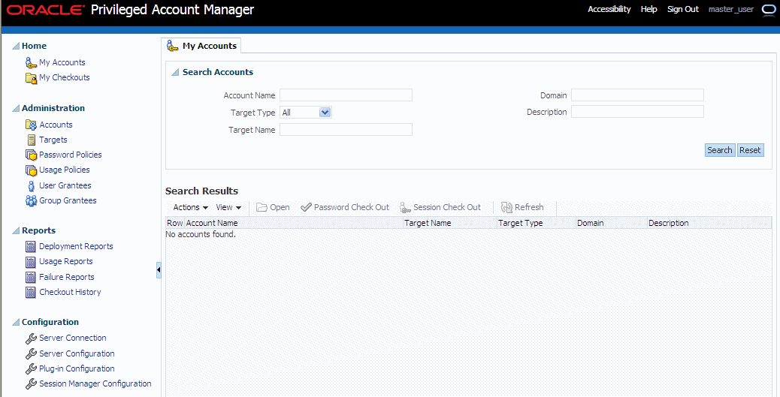
Task: Open the Actions menu dropdown
Action: (191, 207)
